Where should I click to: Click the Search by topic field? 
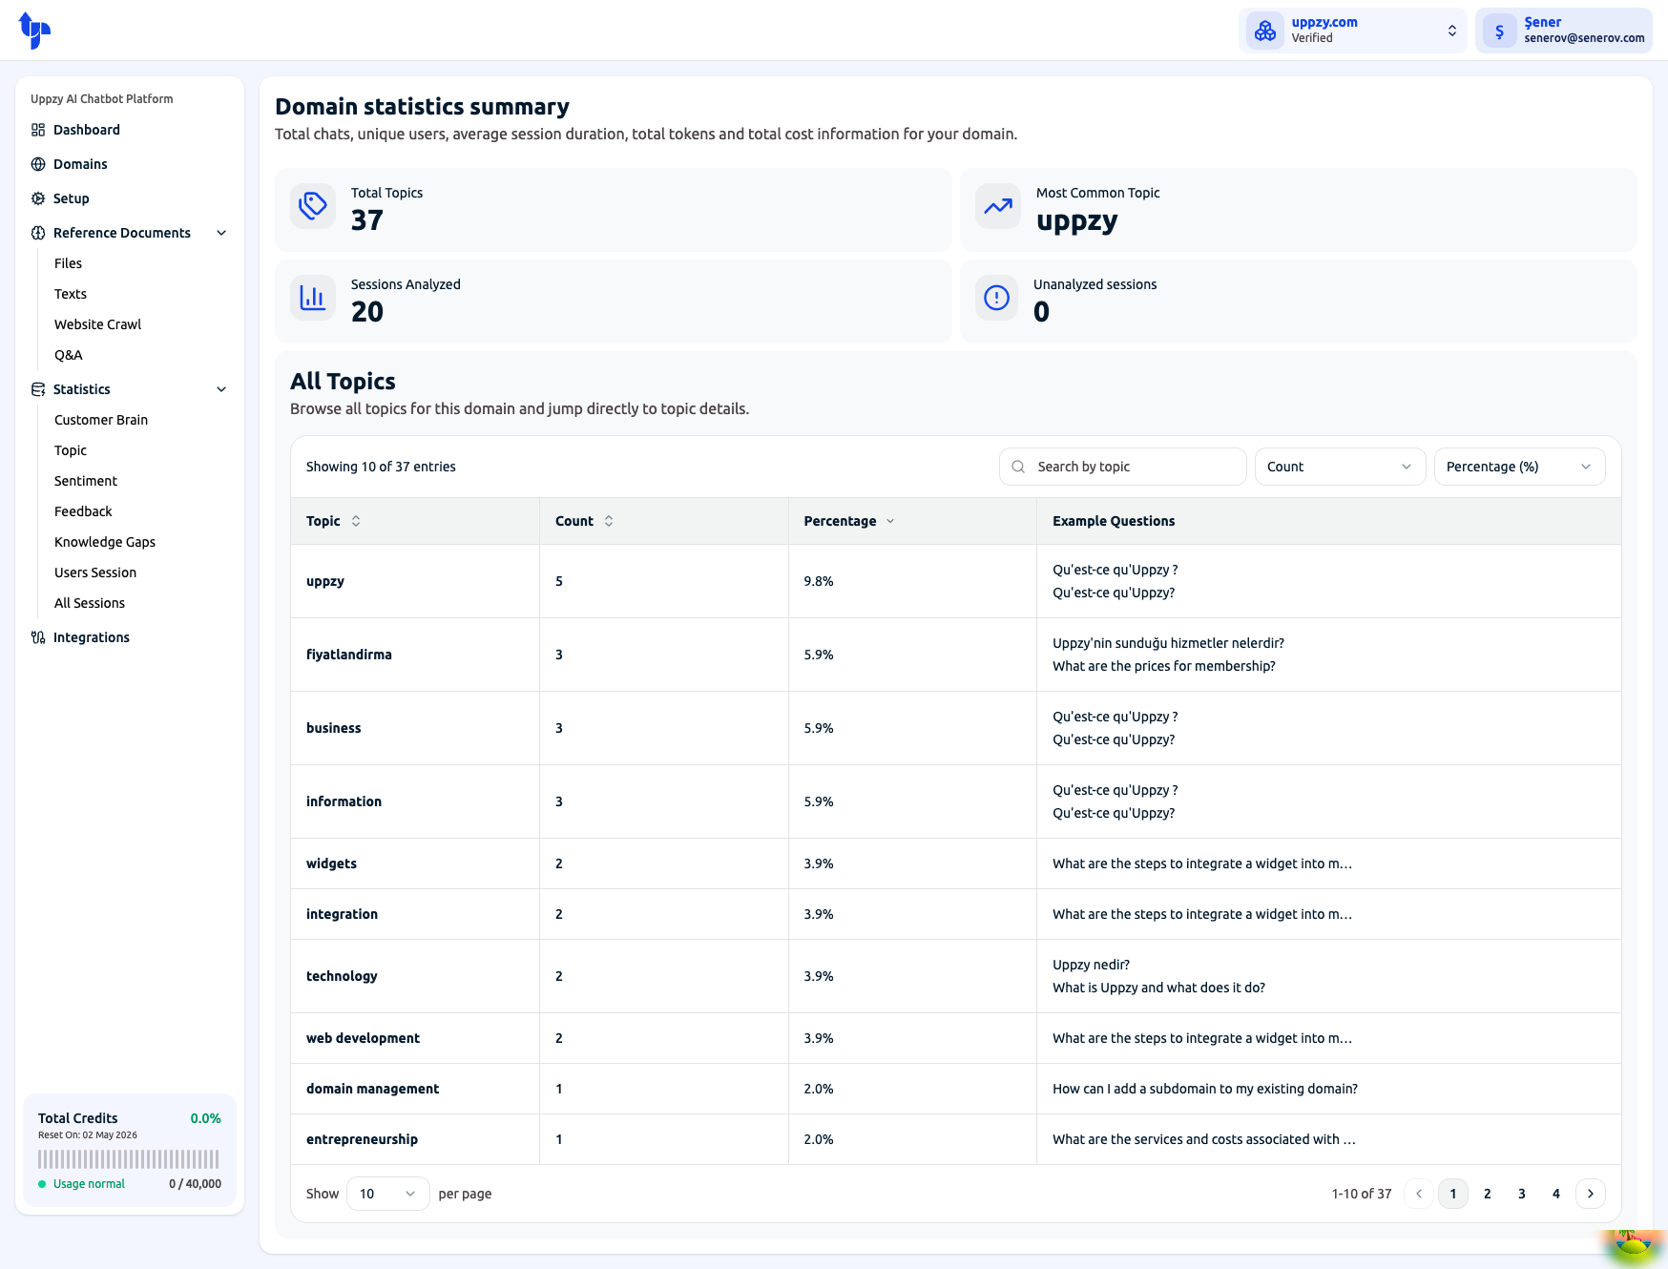1123,467
